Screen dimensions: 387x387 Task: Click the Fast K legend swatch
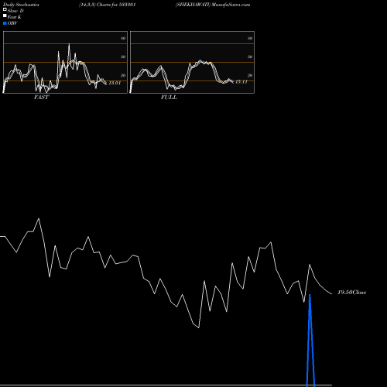coord(5,16)
